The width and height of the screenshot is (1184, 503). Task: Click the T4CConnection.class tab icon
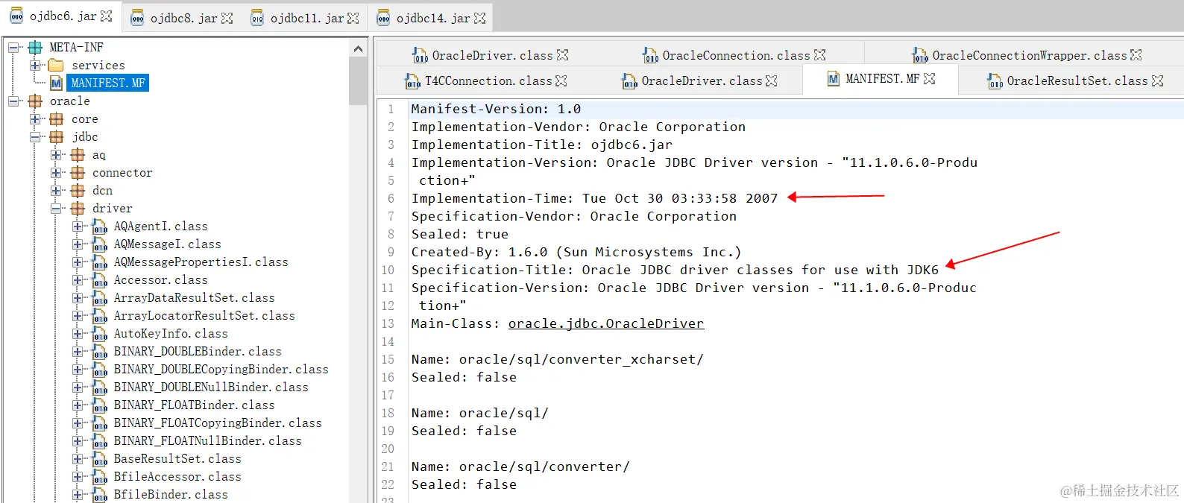coord(412,80)
